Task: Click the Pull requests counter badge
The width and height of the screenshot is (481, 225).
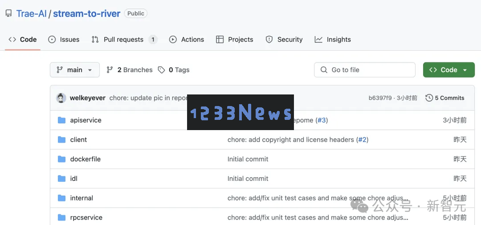Action: pyautogui.click(x=153, y=40)
